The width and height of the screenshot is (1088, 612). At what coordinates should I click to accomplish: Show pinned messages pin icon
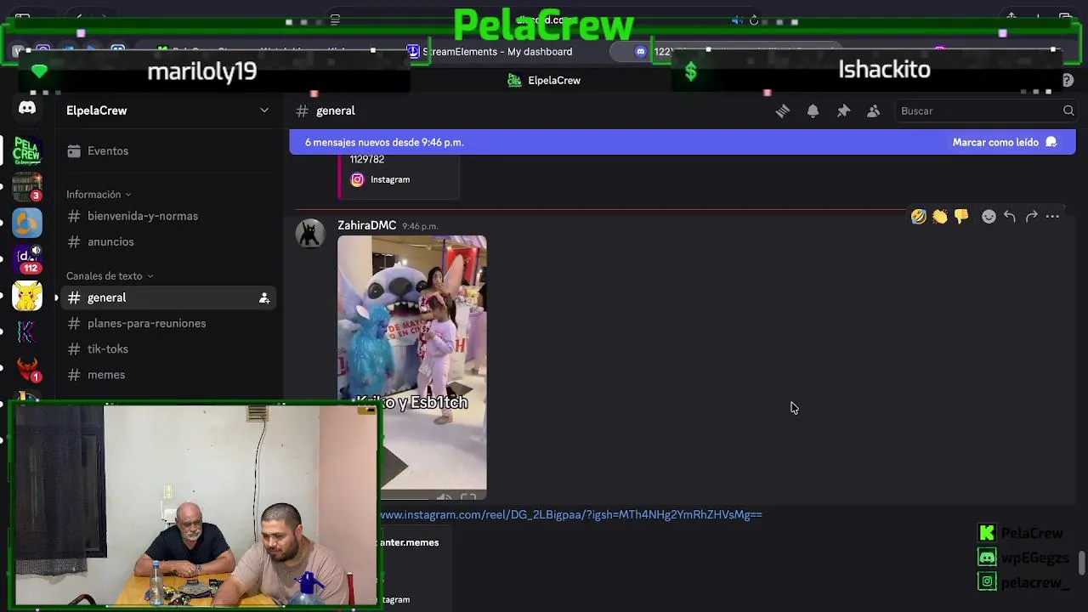click(843, 110)
